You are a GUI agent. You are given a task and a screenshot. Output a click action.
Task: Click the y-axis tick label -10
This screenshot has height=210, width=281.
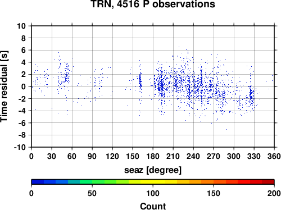(x=20, y=147)
